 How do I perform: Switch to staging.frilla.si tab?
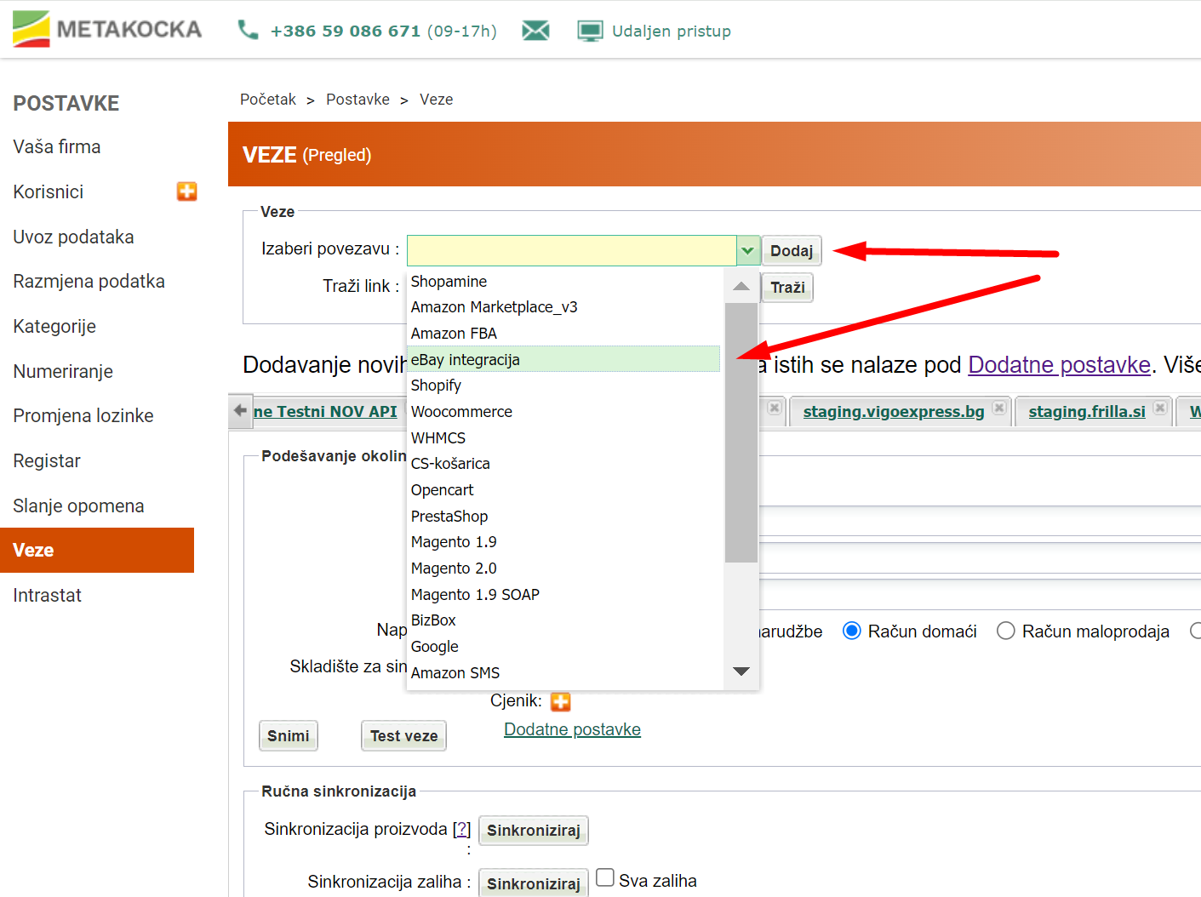pos(1087,411)
